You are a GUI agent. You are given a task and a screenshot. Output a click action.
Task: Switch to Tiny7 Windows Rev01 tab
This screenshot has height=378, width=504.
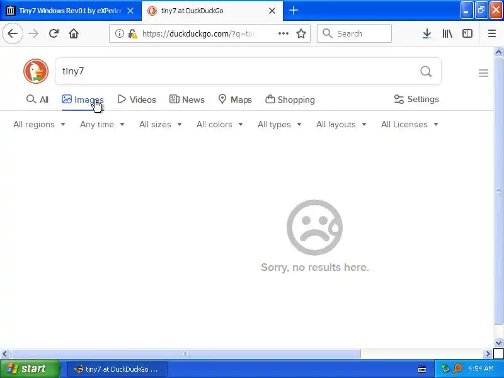(71, 11)
